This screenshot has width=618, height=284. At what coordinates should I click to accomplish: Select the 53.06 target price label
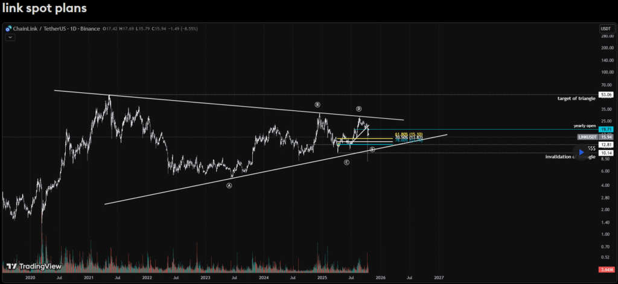click(606, 95)
